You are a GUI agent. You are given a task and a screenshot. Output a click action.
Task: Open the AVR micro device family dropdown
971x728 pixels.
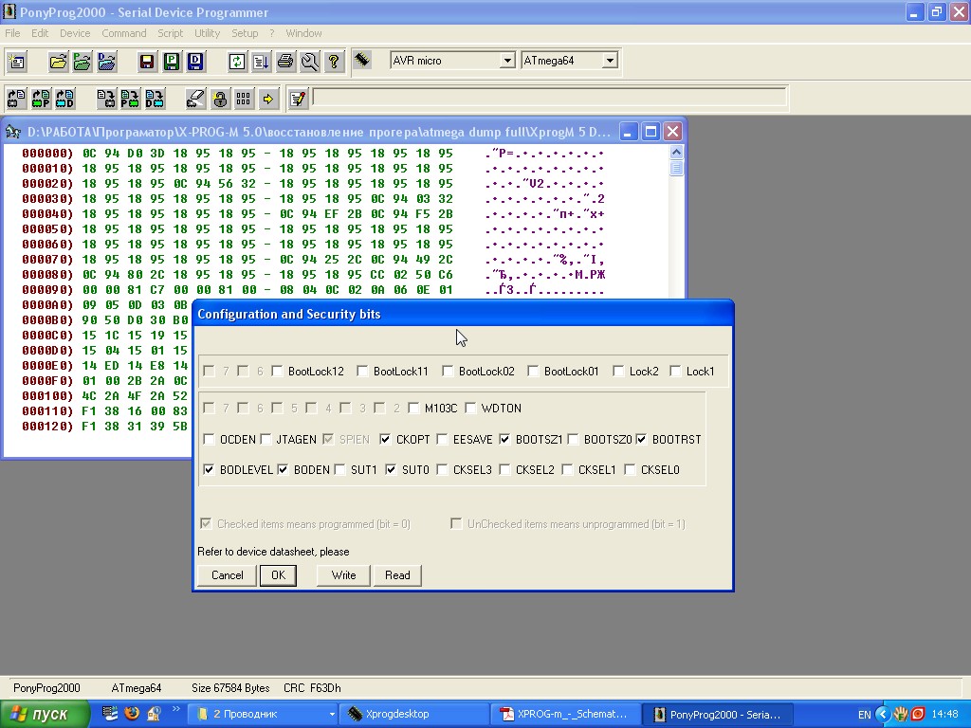click(x=507, y=60)
